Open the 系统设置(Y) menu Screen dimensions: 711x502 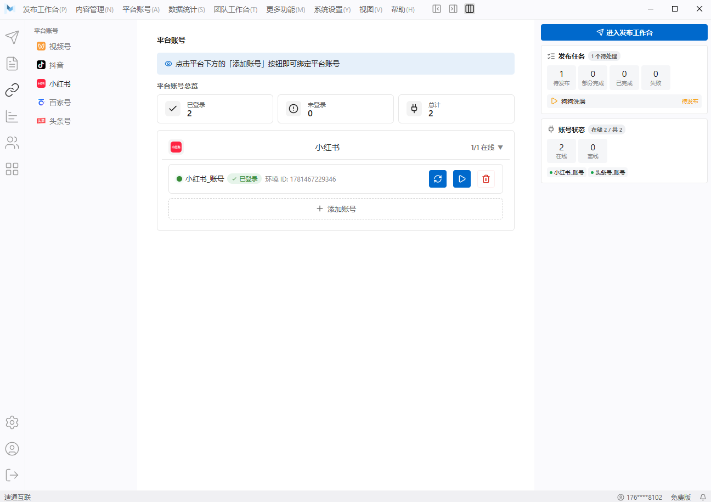click(332, 9)
